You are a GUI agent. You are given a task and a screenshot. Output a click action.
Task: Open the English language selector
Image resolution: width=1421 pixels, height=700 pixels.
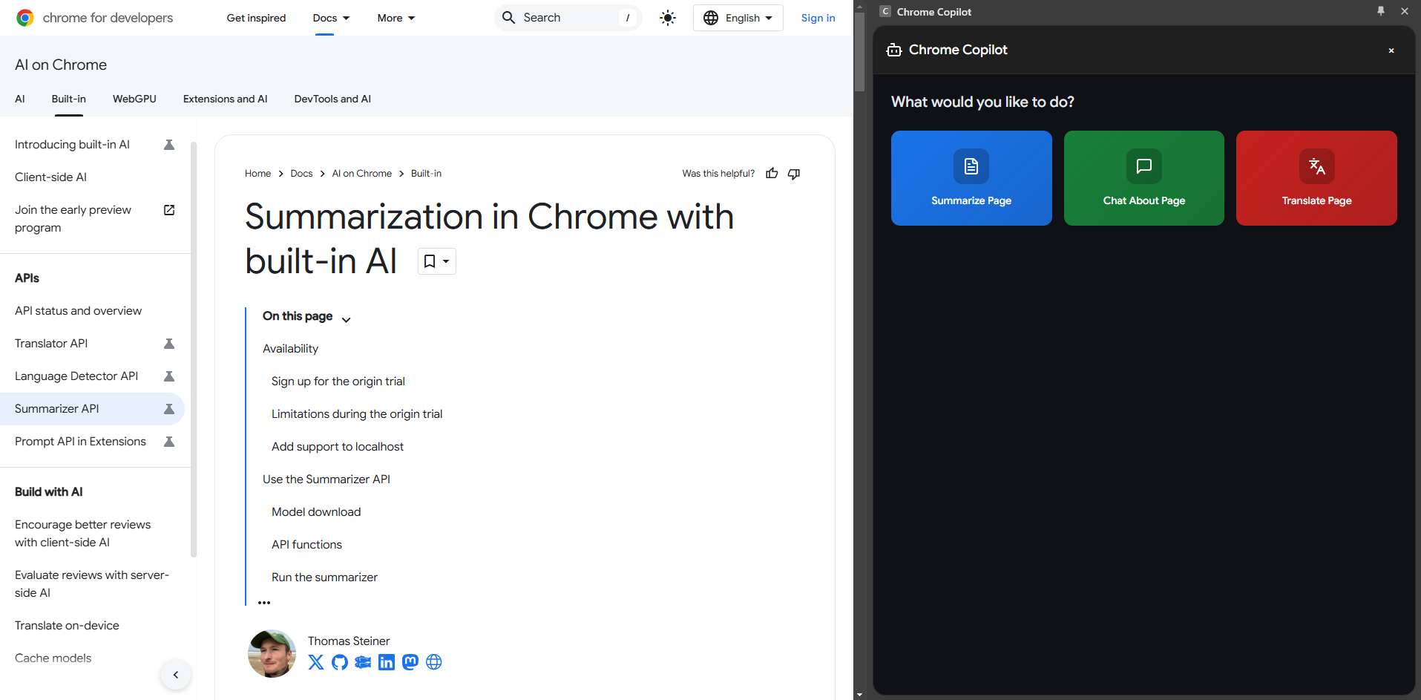738,18
